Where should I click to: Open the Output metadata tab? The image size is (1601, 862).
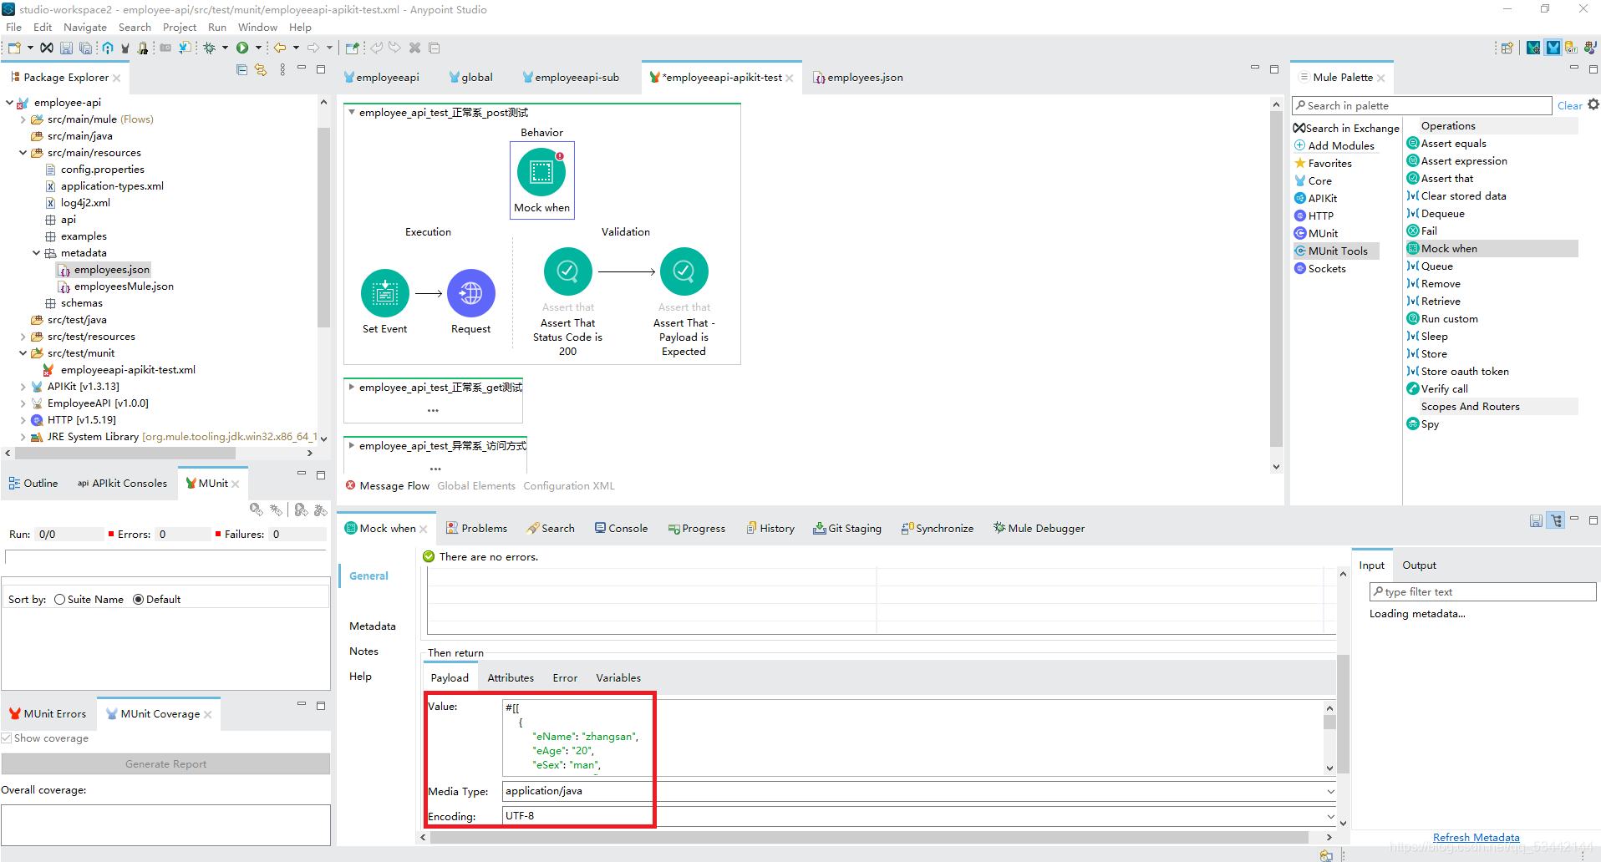click(x=1419, y=565)
